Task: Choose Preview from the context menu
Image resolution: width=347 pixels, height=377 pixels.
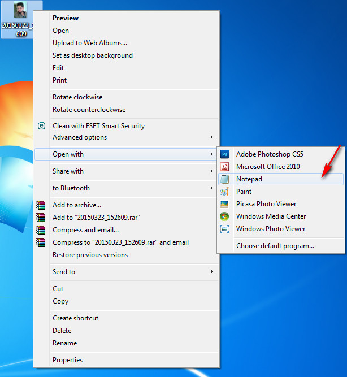Action: pos(126,18)
